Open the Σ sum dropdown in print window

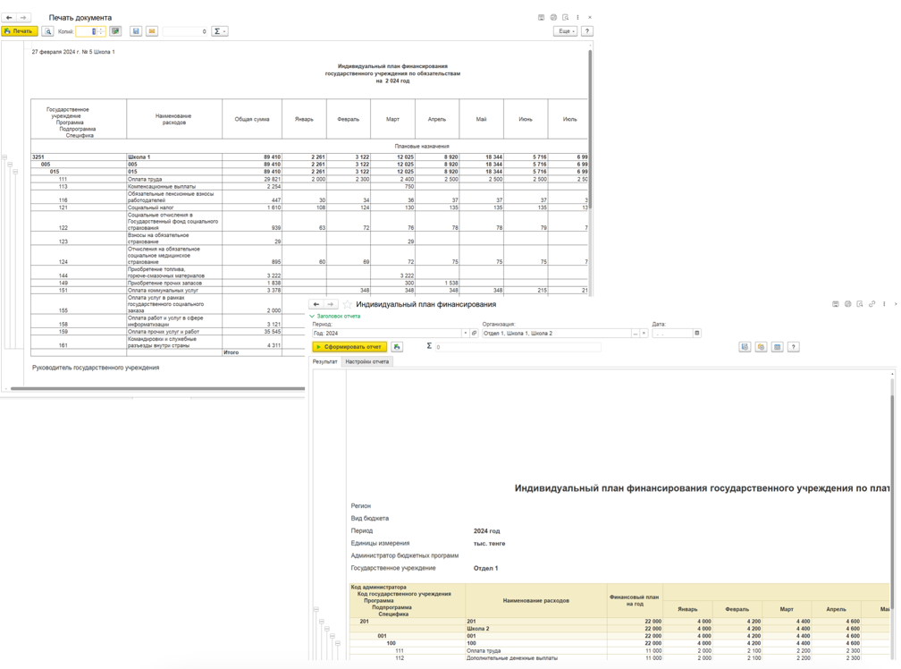point(220,31)
